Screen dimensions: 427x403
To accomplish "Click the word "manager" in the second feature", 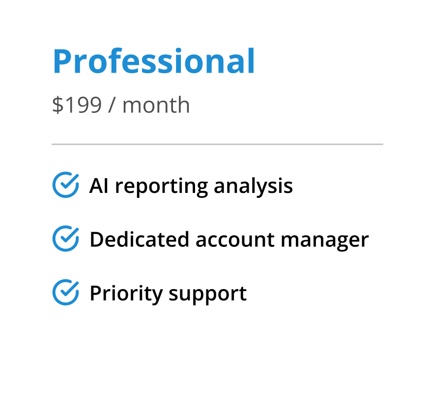I will pos(324,241).
